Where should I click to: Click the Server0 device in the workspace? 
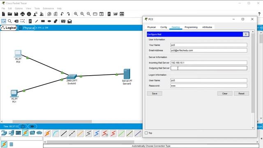click(127, 74)
